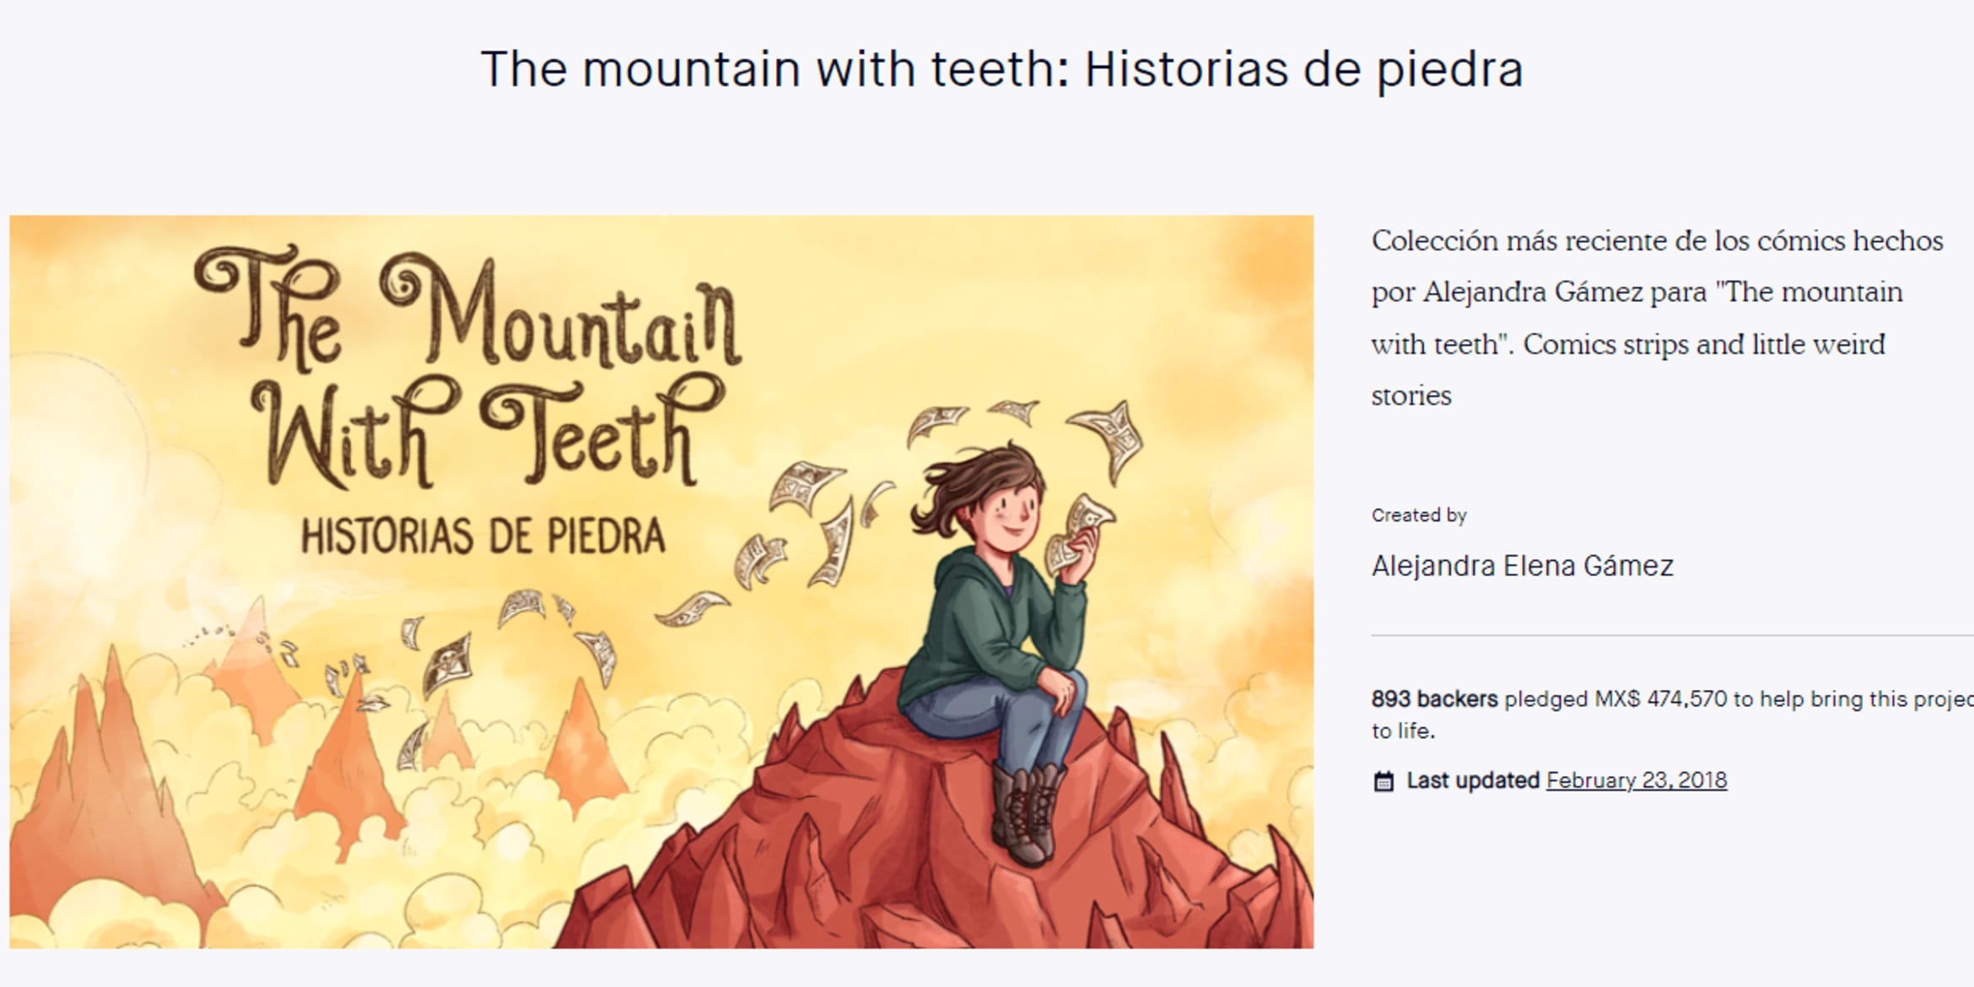
Task: Click the bold "893 backers" text
Action: [1434, 699]
